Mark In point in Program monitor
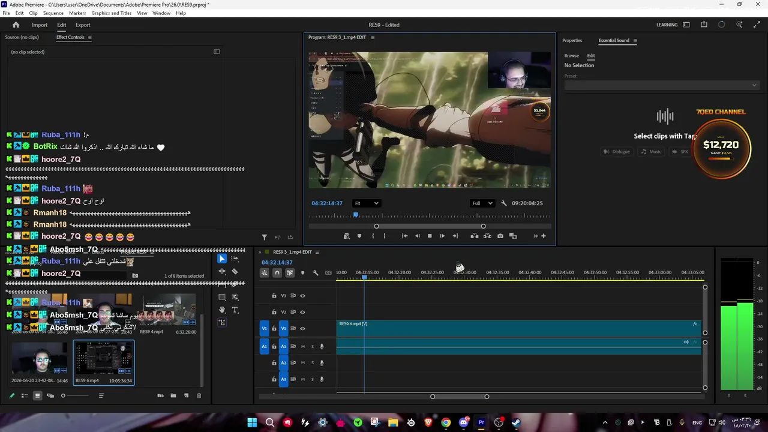Image resolution: width=768 pixels, height=432 pixels. tap(373, 236)
